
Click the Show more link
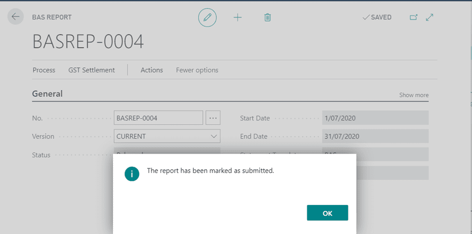click(414, 95)
